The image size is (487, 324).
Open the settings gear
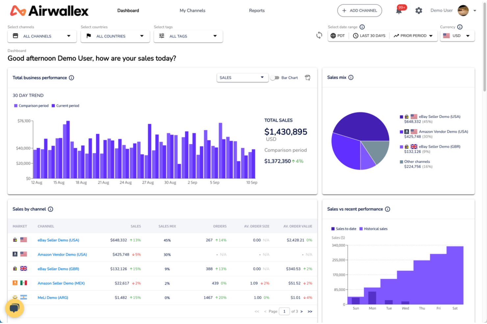click(x=419, y=11)
